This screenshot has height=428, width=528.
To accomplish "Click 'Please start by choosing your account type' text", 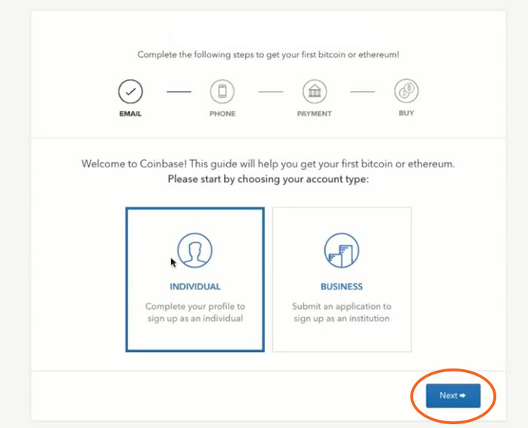I will coord(269,179).
